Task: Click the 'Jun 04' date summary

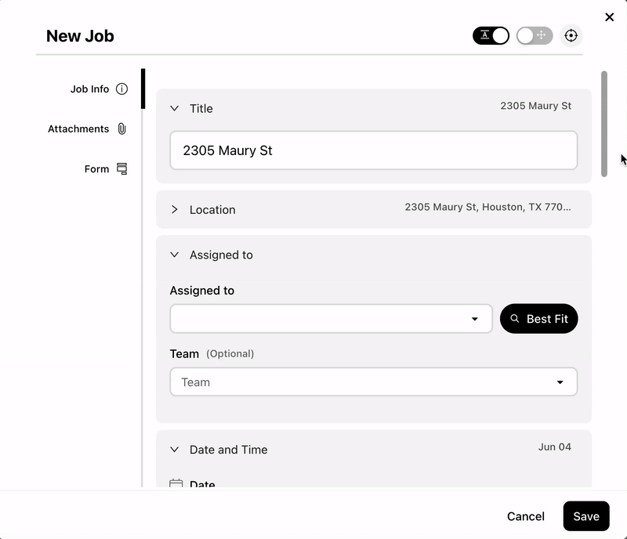Action: [x=554, y=447]
